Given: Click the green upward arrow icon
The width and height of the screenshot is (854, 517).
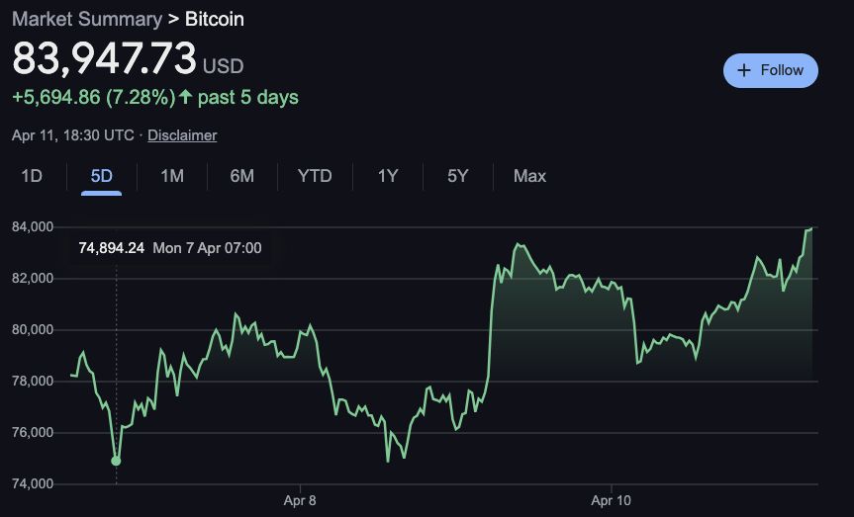Looking at the screenshot, I should point(186,97).
